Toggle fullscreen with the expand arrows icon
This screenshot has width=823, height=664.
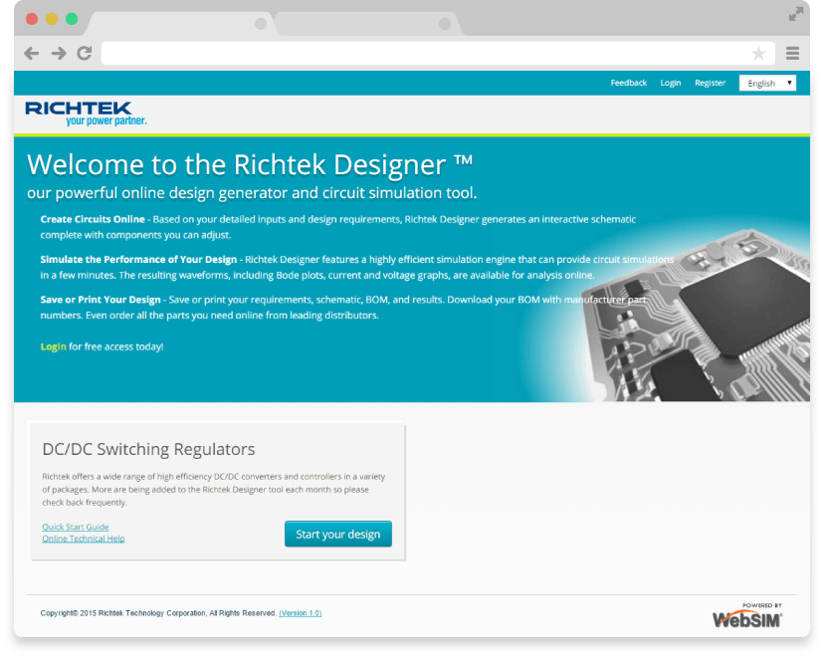coord(796,14)
